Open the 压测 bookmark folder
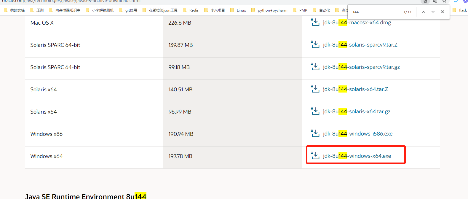Image resolution: width=468 pixels, height=199 pixels. click(37, 10)
